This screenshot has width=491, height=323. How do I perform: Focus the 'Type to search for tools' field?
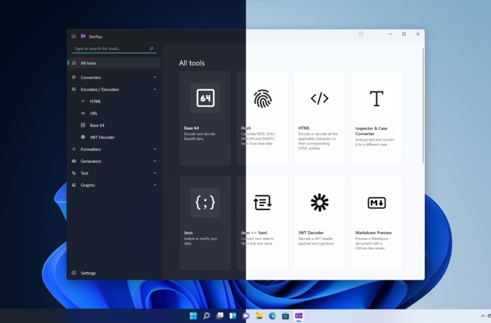click(114, 48)
